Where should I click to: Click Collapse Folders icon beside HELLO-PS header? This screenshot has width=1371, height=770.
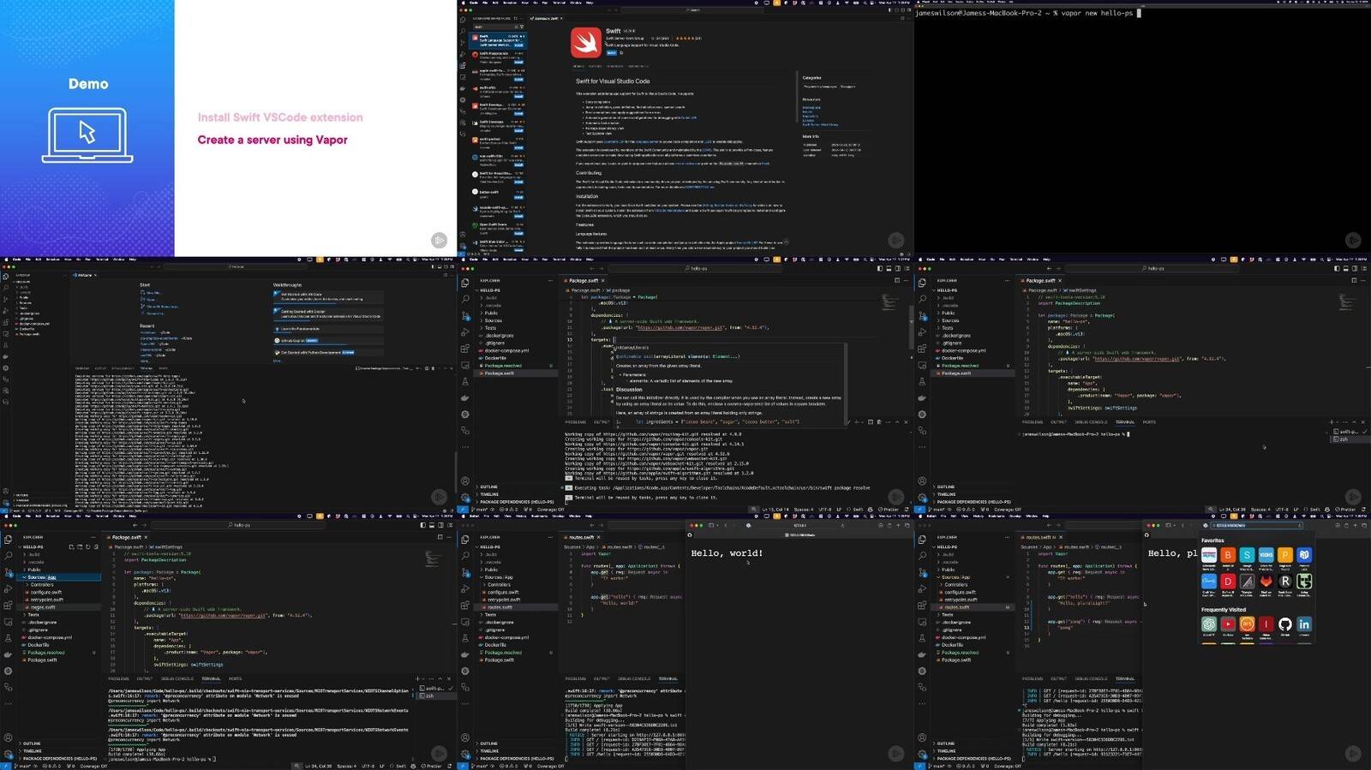(96, 547)
